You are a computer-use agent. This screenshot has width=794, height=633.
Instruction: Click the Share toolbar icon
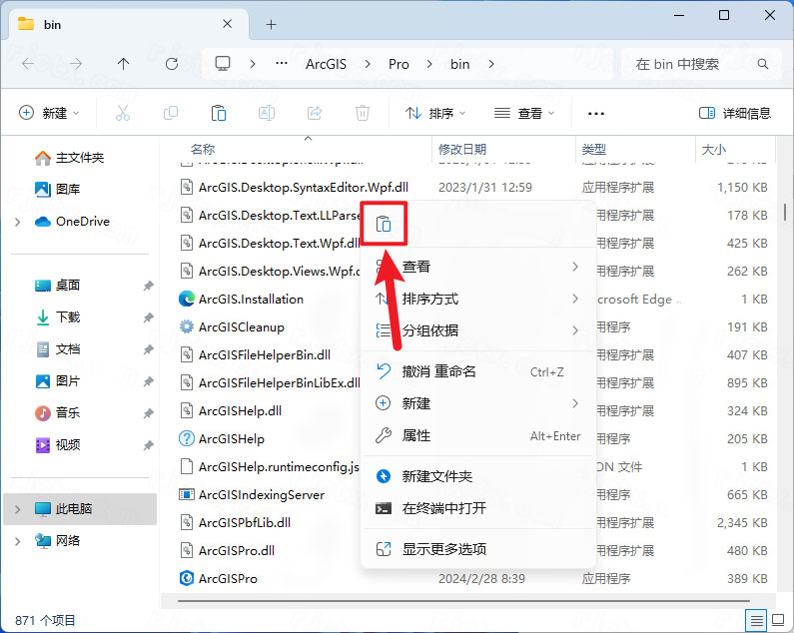[315, 113]
